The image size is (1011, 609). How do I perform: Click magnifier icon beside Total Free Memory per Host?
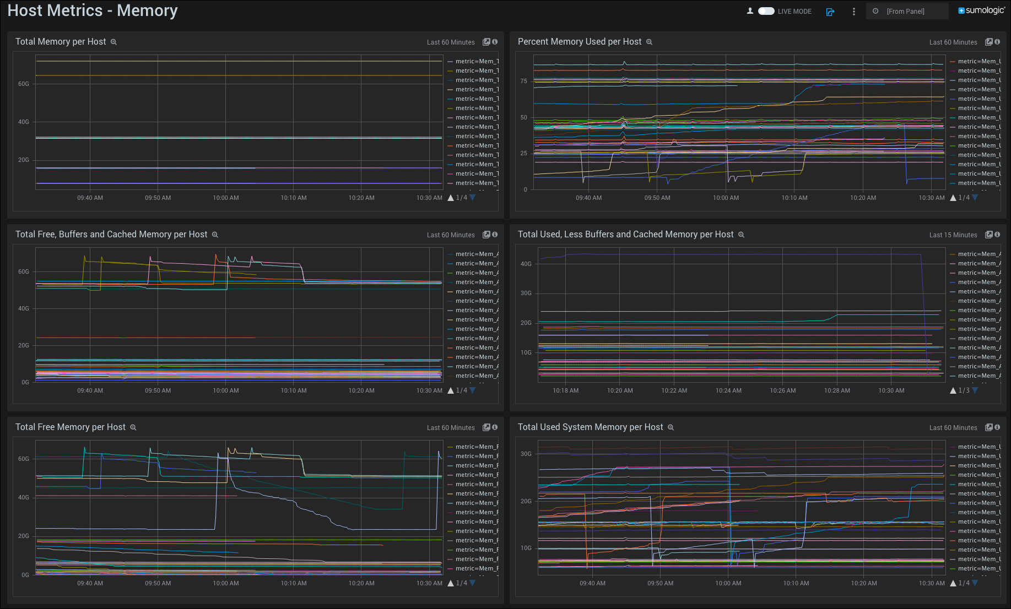(133, 427)
